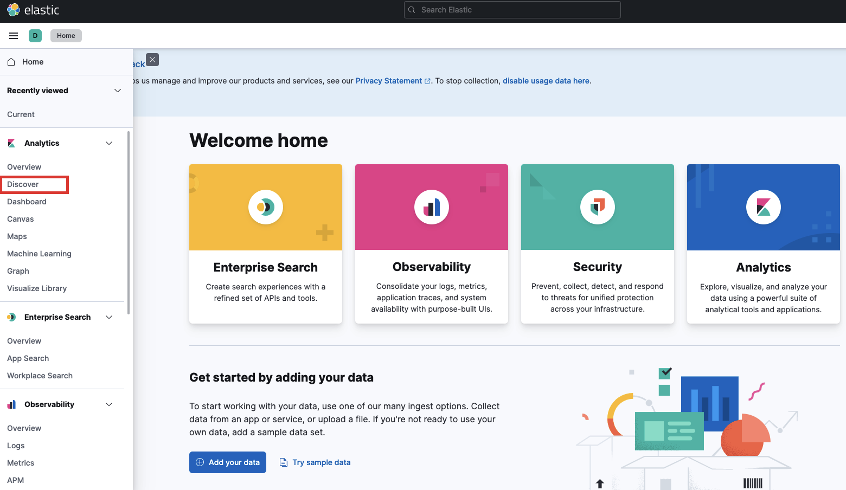Click the Add your data button

click(x=228, y=462)
